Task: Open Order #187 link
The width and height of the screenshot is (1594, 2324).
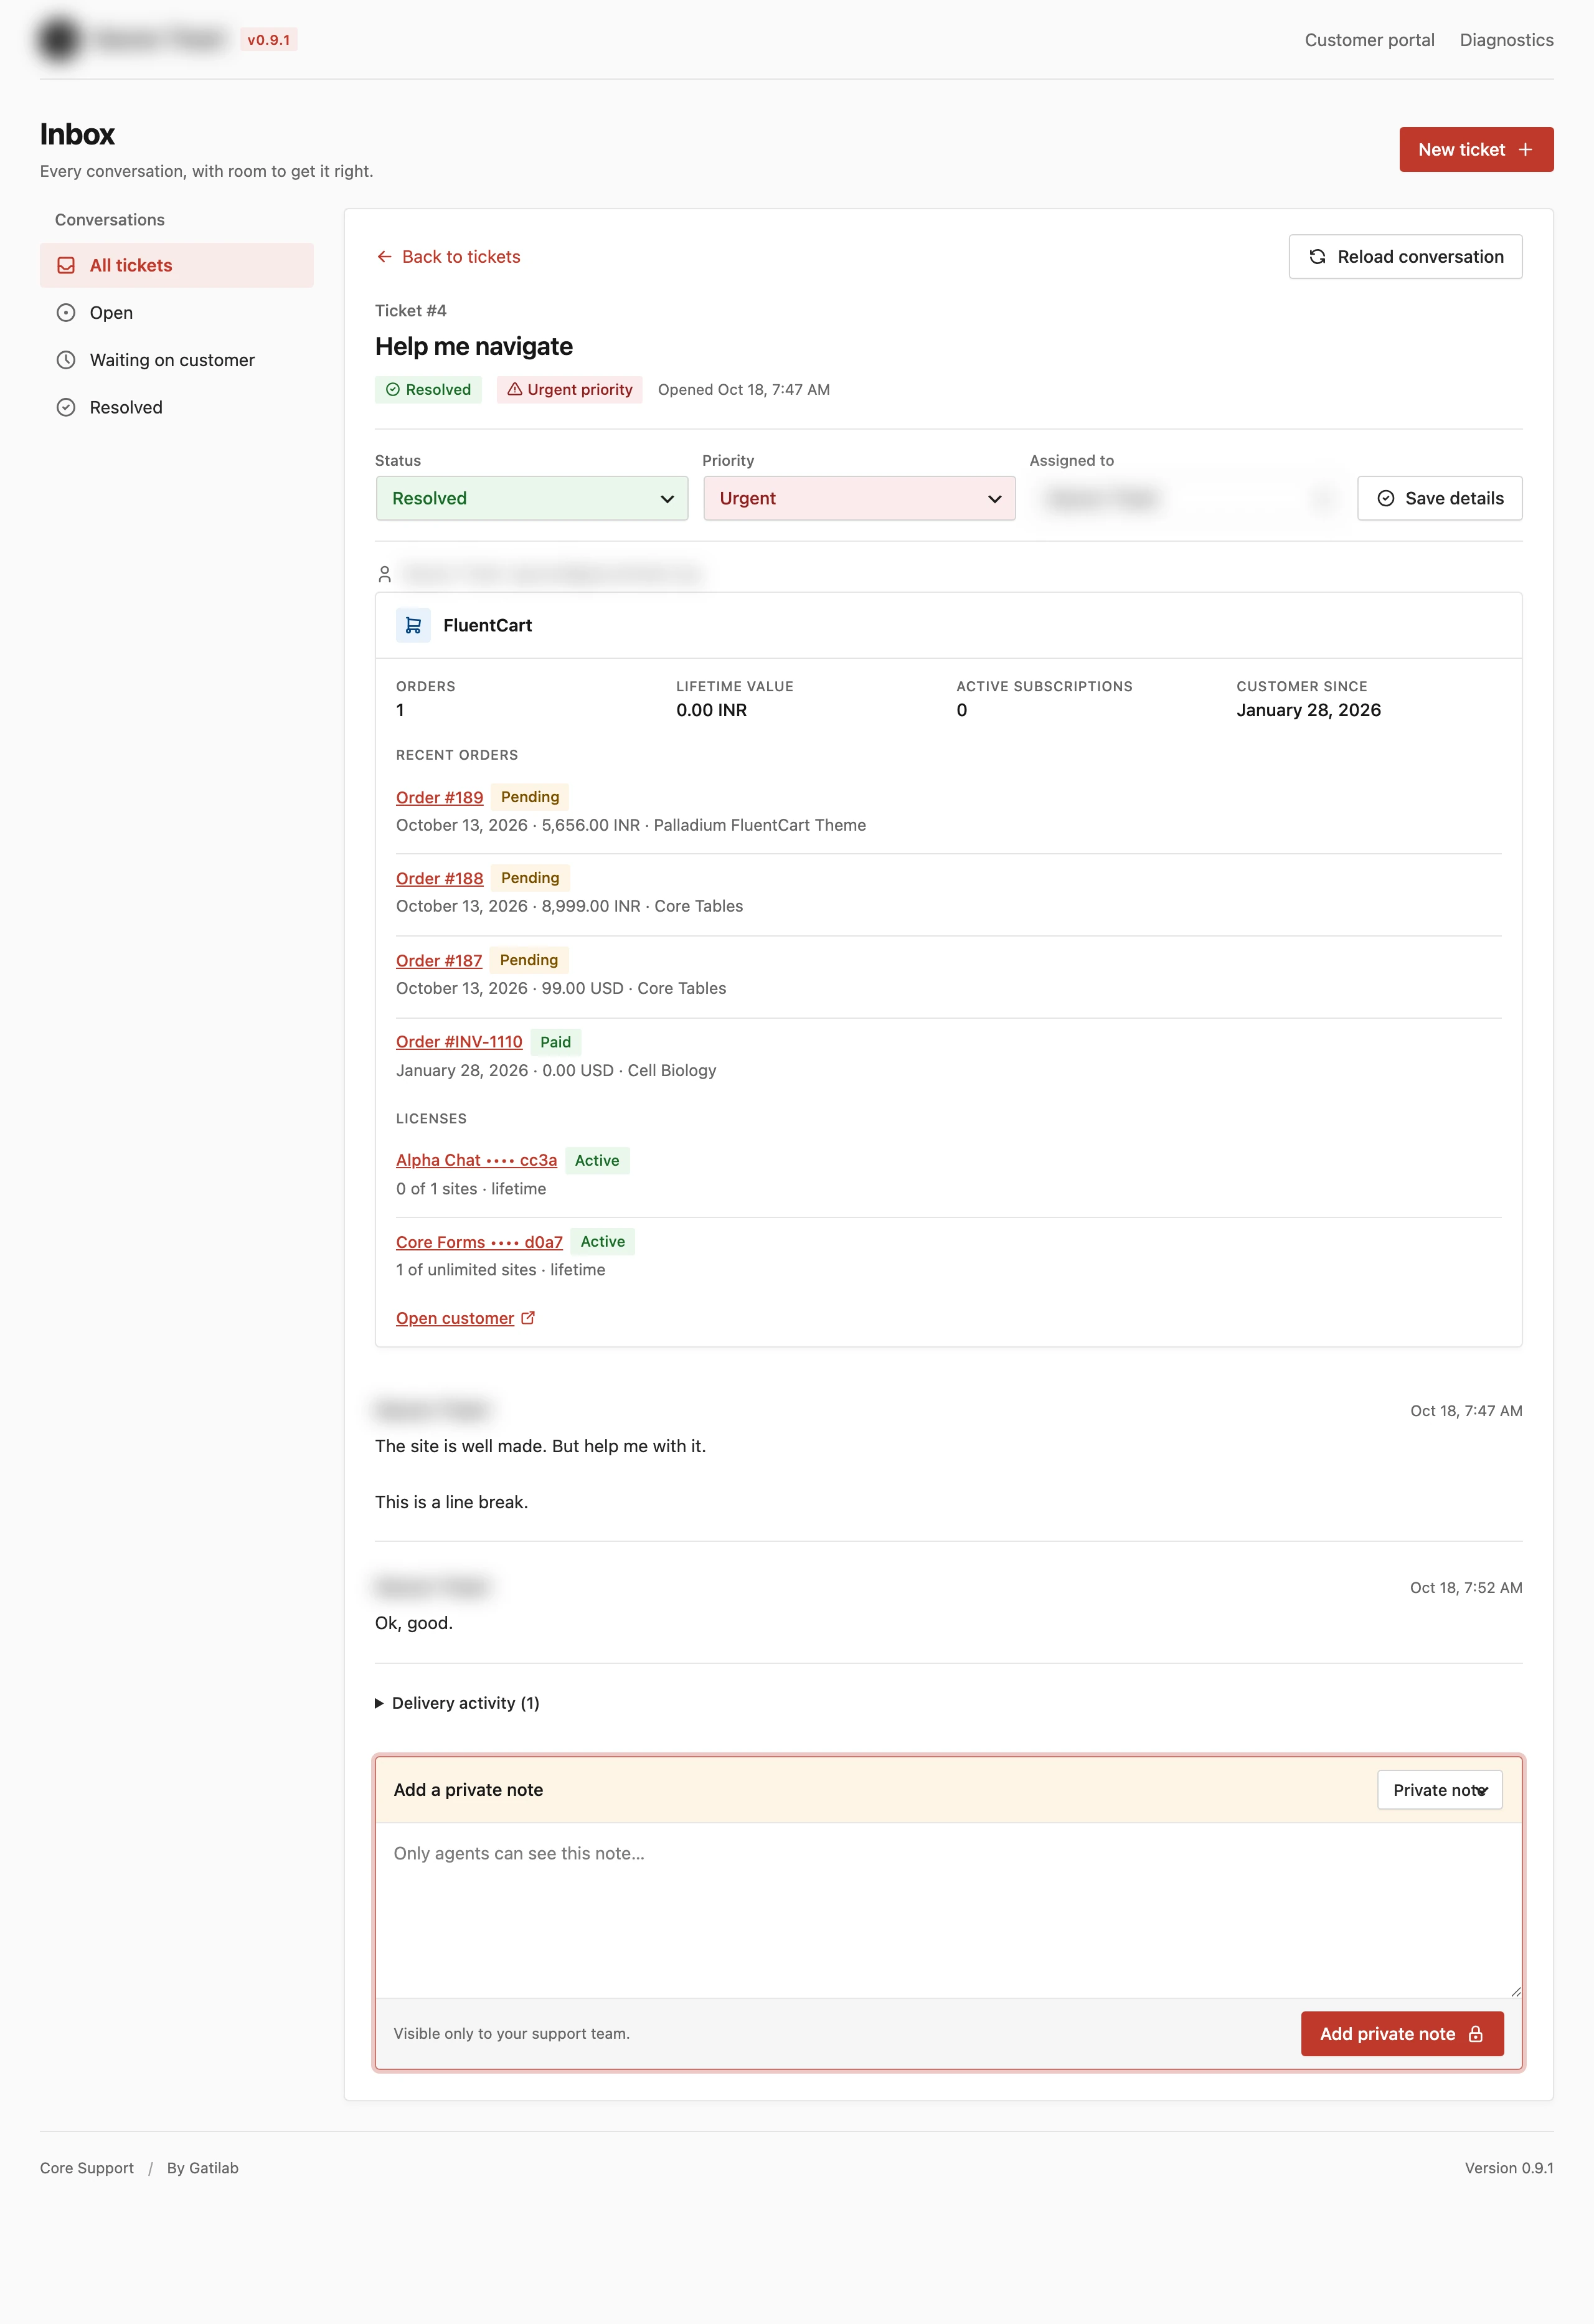Action: click(x=439, y=960)
